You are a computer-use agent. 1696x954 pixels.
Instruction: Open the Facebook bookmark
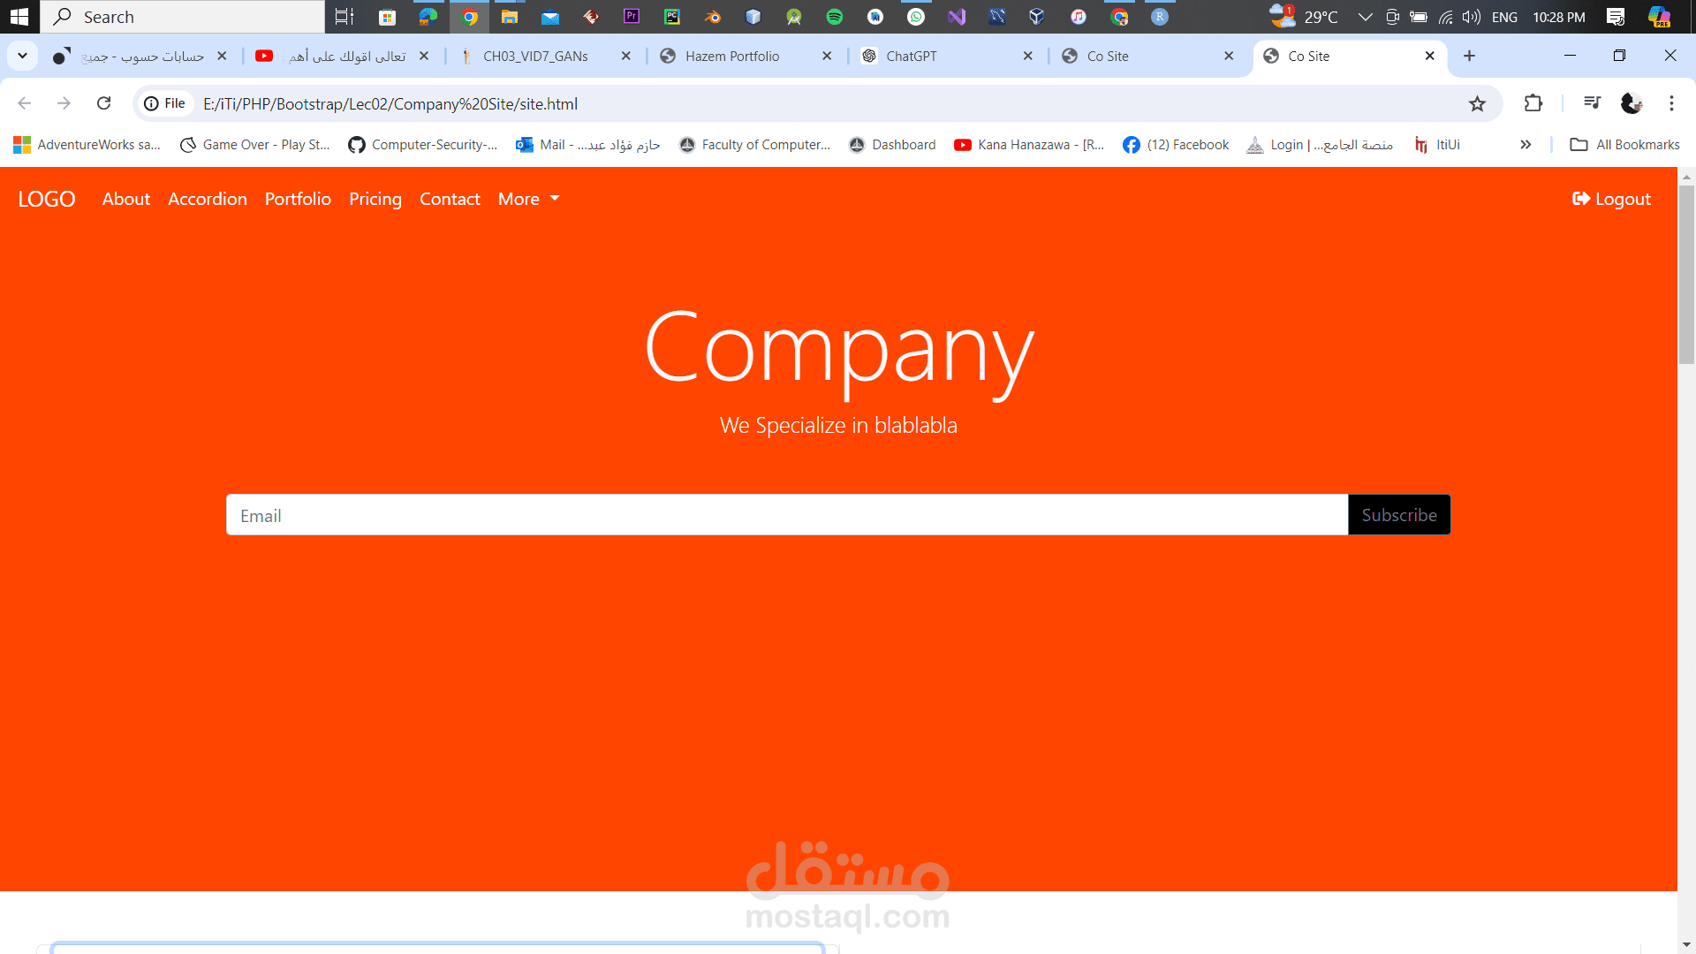pyautogui.click(x=1176, y=144)
